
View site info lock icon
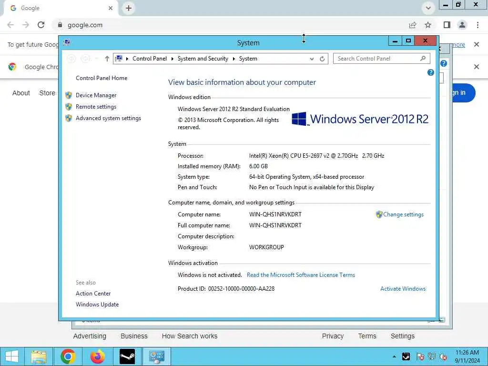pyautogui.click(x=60, y=25)
